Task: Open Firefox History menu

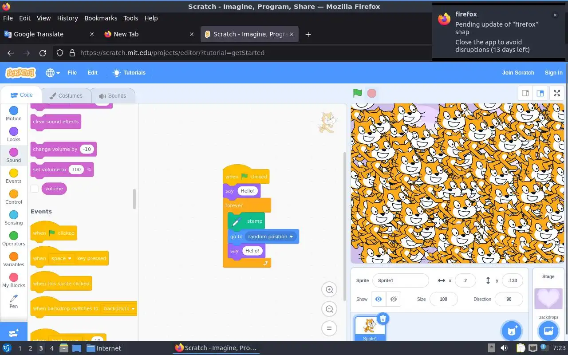Action: point(67,18)
